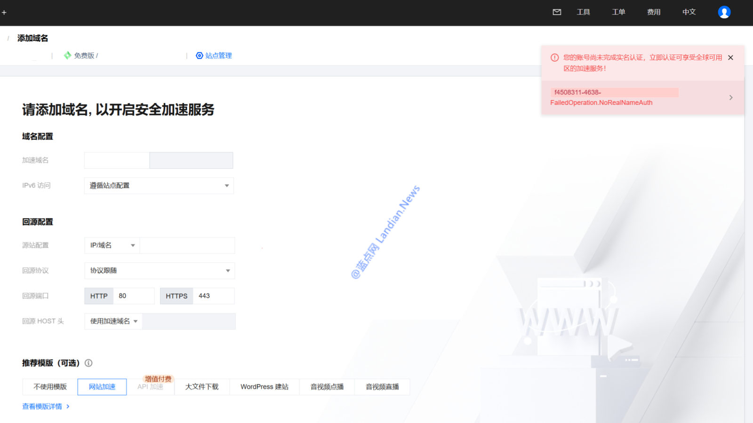Click the 站点管理 gear icon
The height and width of the screenshot is (423, 753).
200,55
